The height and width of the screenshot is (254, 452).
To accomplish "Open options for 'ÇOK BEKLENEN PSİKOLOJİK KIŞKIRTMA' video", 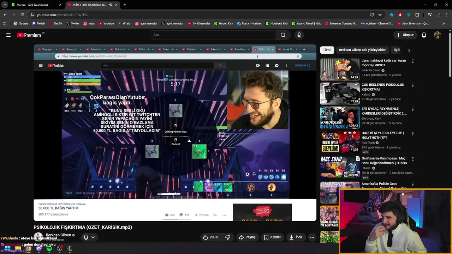I will click(413, 85).
